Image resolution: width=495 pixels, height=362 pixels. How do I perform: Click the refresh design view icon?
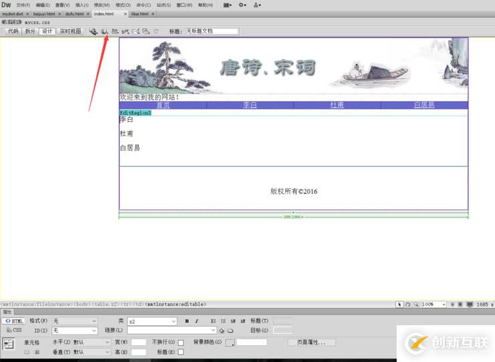pyautogui.click(x=156, y=31)
